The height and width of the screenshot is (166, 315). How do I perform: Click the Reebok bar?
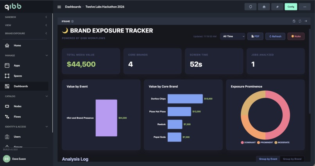175,125
